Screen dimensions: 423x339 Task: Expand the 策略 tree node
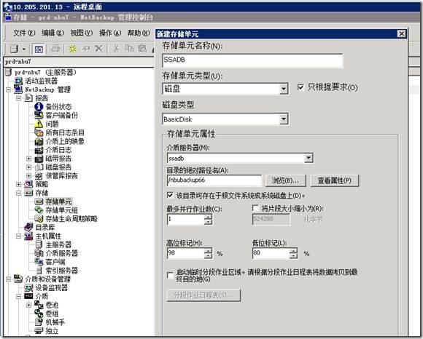(19, 184)
